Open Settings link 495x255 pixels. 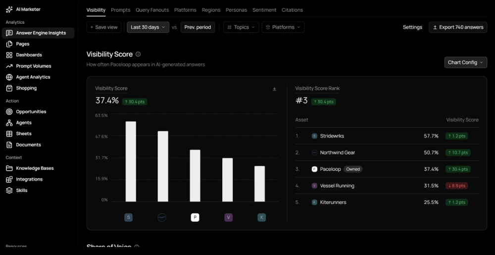(x=412, y=27)
